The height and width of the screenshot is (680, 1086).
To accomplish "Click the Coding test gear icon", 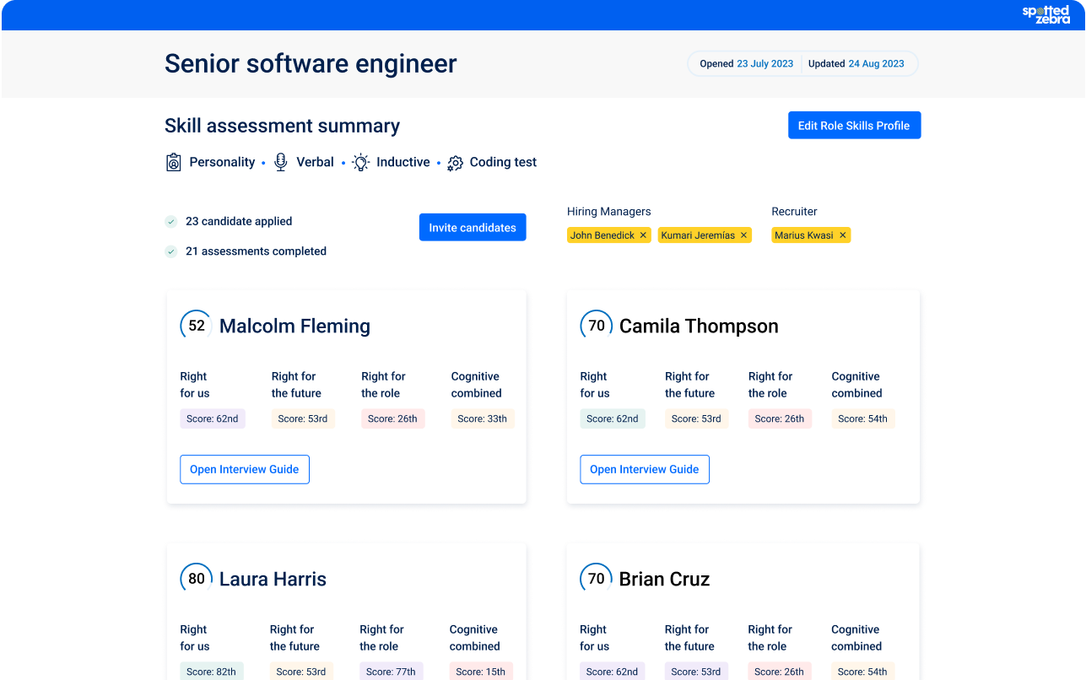I will (455, 164).
